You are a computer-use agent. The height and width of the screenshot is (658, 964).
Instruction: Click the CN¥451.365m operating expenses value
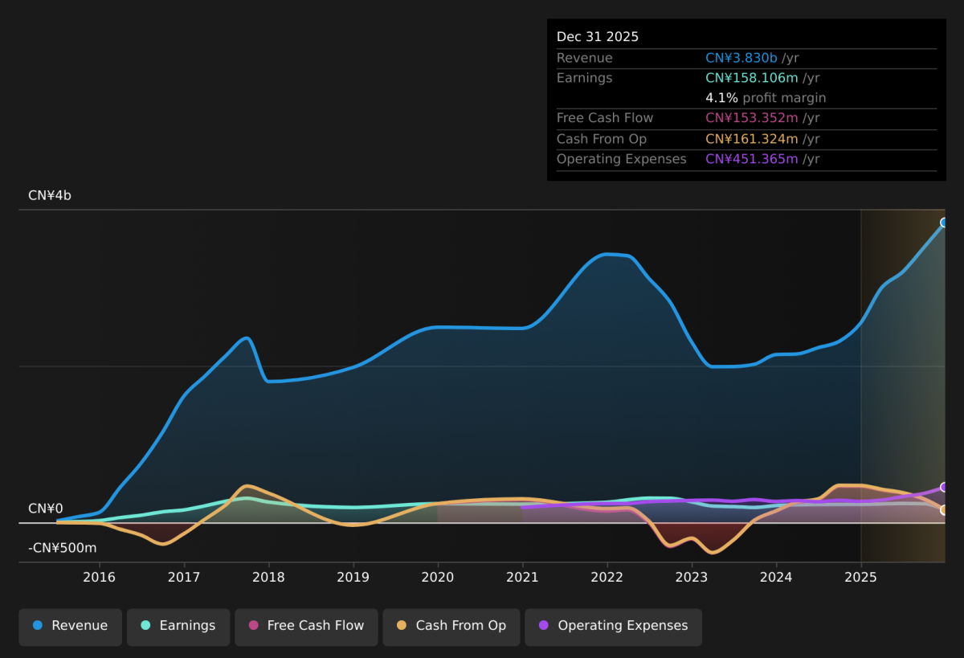pos(752,159)
